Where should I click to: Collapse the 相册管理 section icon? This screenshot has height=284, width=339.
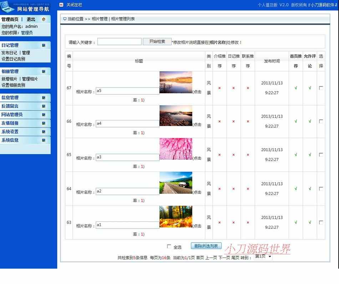click(x=44, y=71)
